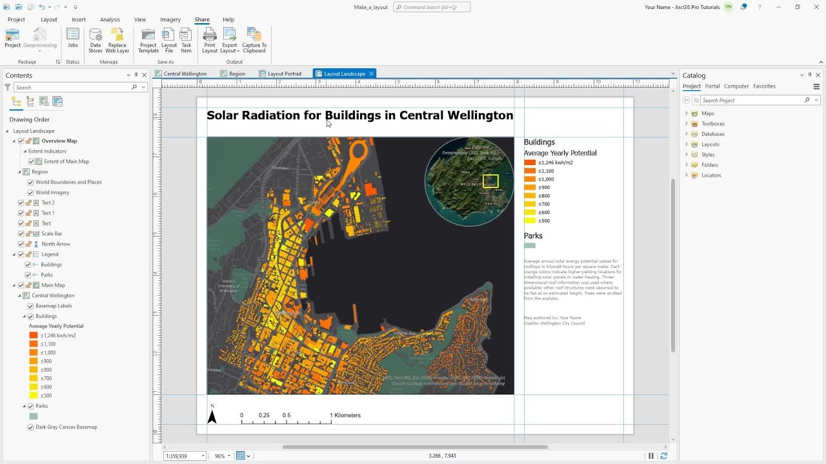Select List By Drawing Order icon
The image size is (826, 464).
click(16, 101)
